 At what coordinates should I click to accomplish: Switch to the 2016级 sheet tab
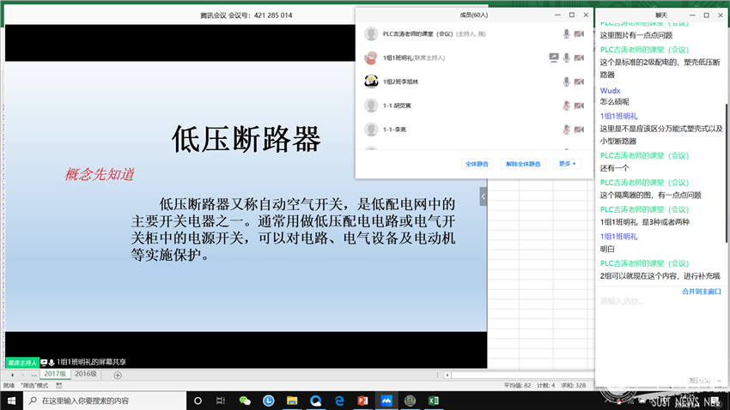click(x=86, y=375)
